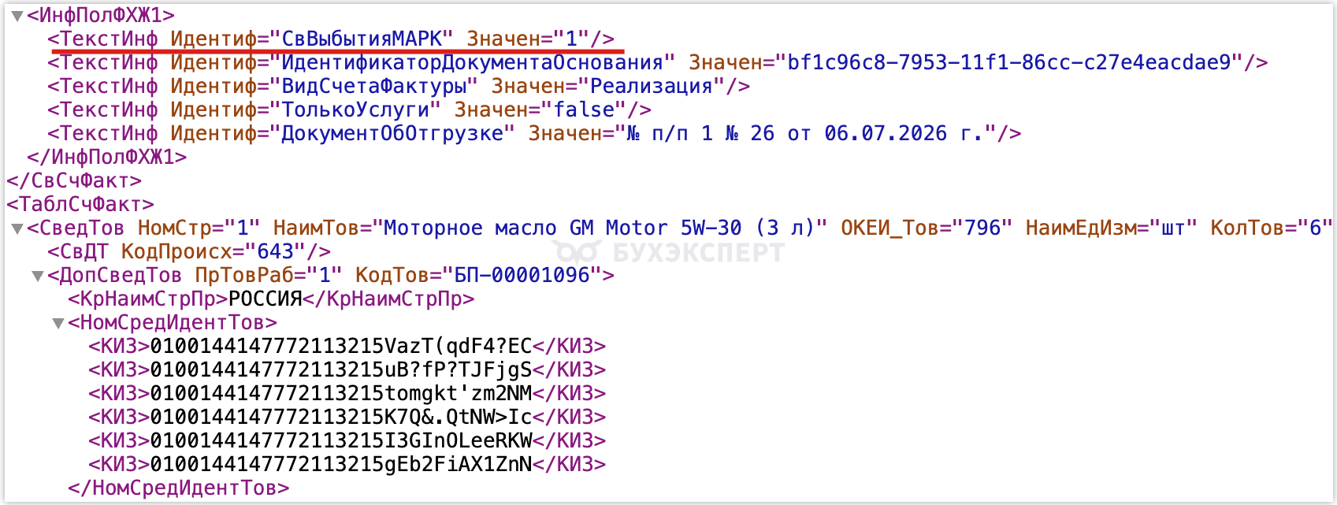This screenshot has height=505, width=1337.
Task: Click the GUID value bf1c96c8-7953-11f1
Action: 1009,62
